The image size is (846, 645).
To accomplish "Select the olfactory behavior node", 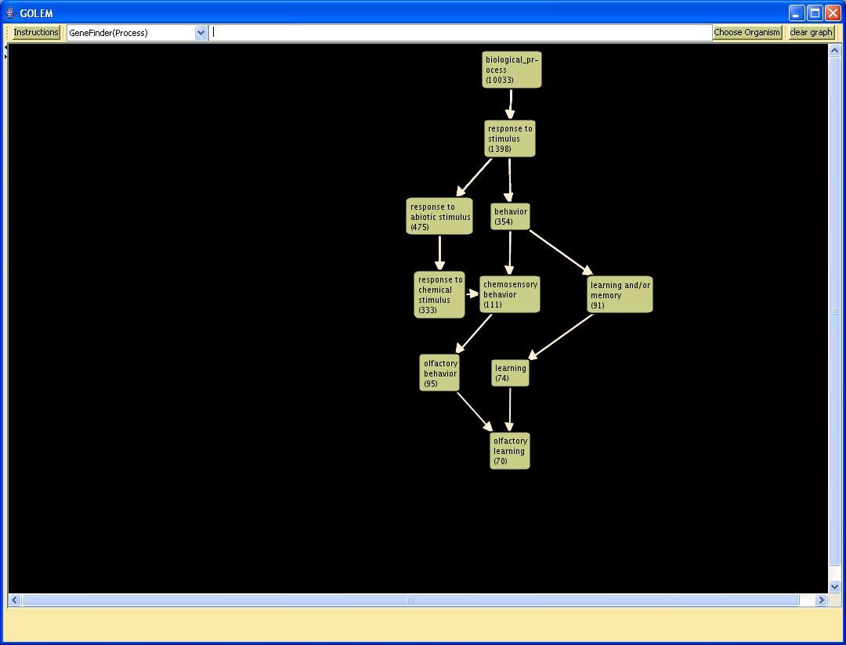I will [x=439, y=373].
